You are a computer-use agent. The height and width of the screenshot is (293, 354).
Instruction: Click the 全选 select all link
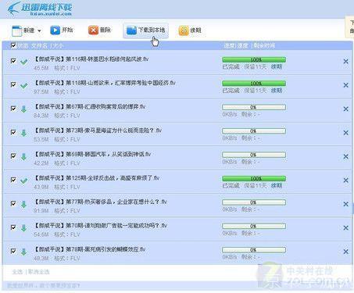point(17,272)
